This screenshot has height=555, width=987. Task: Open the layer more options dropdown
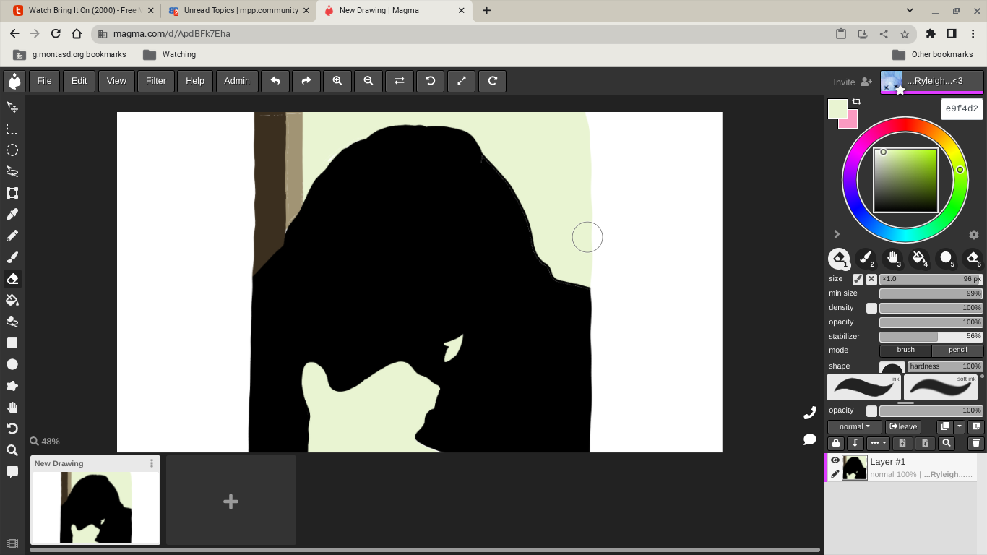[878, 443]
